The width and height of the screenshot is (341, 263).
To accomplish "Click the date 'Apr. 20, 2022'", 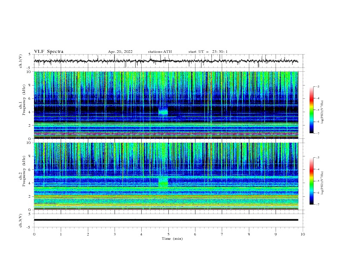I will coord(120,52).
